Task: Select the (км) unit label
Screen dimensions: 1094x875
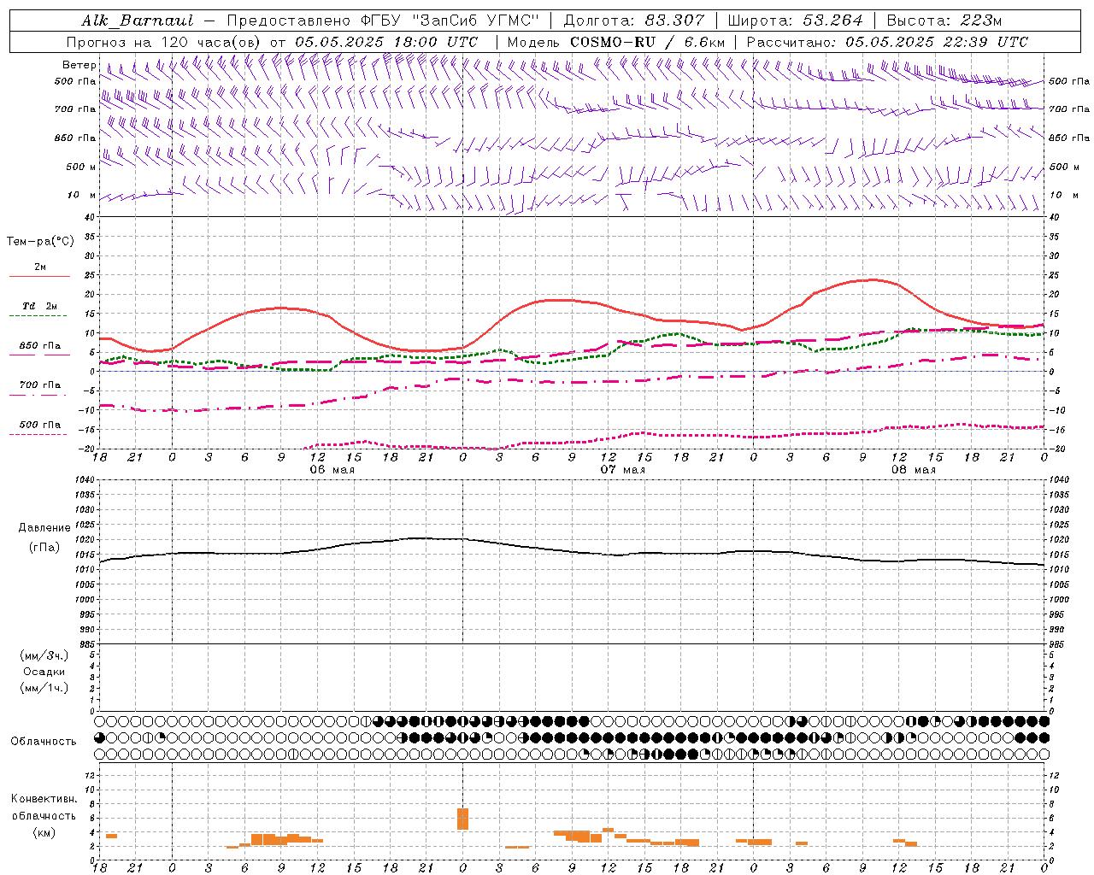Action: click(x=44, y=832)
